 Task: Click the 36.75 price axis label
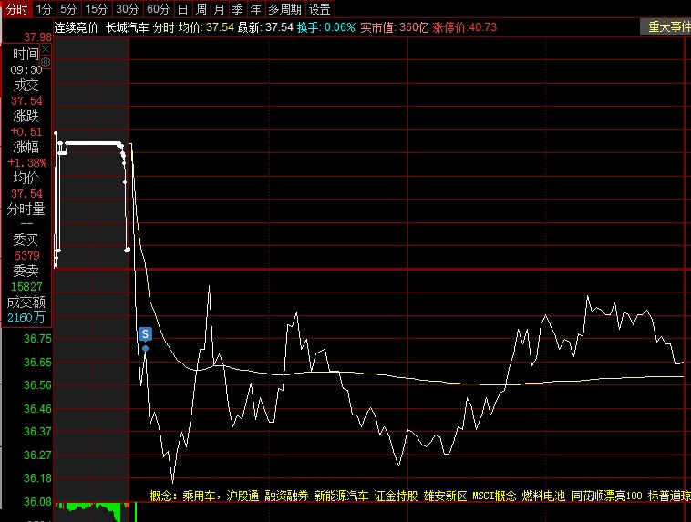click(x=37, y=338)
